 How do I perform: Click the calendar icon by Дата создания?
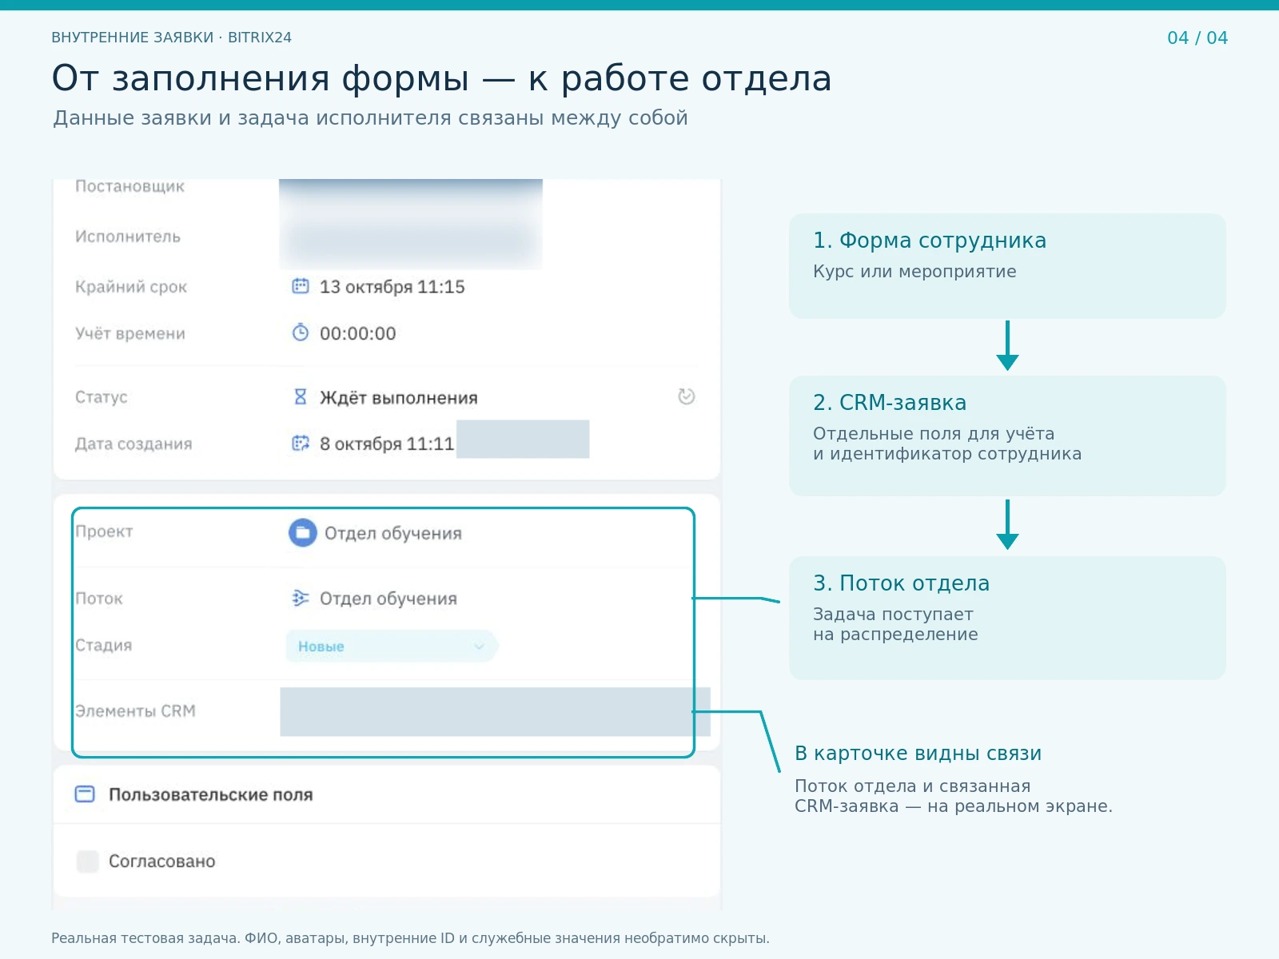click(x=301, y=443)
